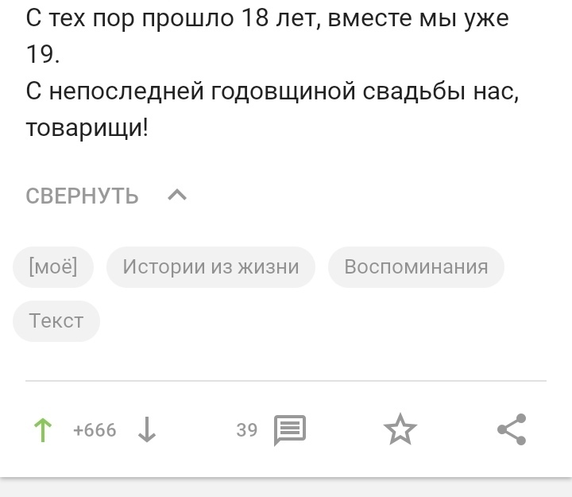Screen dimensions: 572x497
Task: Click the СВЕРНУТЬ label to collapse
Action: point(83,196)
